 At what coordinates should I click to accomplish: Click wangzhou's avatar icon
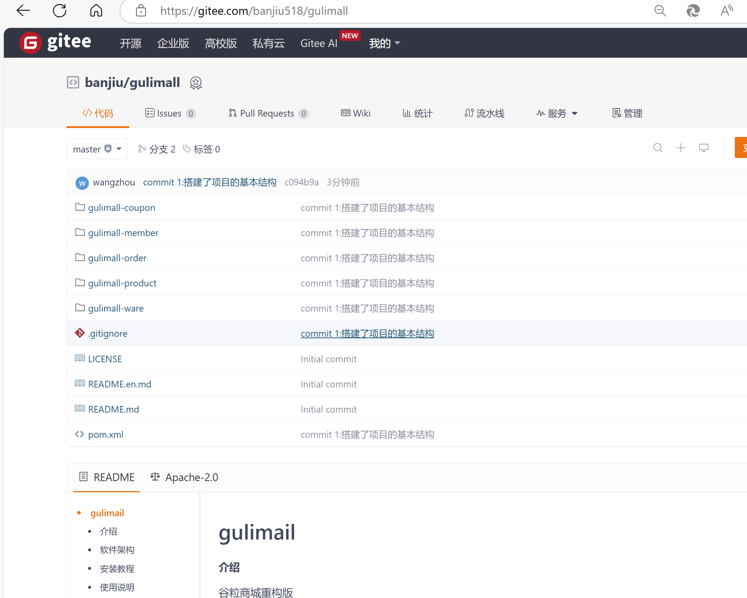click(82, 183)
